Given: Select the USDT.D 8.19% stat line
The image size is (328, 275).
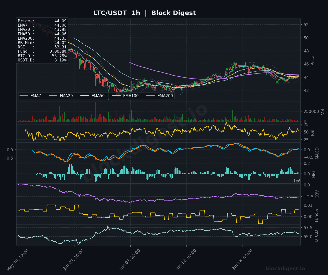Looking at the screenshot, I should [x=42, y=60].
